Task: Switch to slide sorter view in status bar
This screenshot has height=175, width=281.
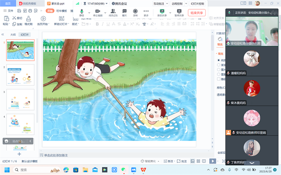Action: point(198,161)
